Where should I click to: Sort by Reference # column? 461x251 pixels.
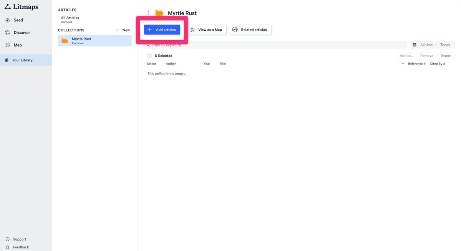tap(417, 64)
